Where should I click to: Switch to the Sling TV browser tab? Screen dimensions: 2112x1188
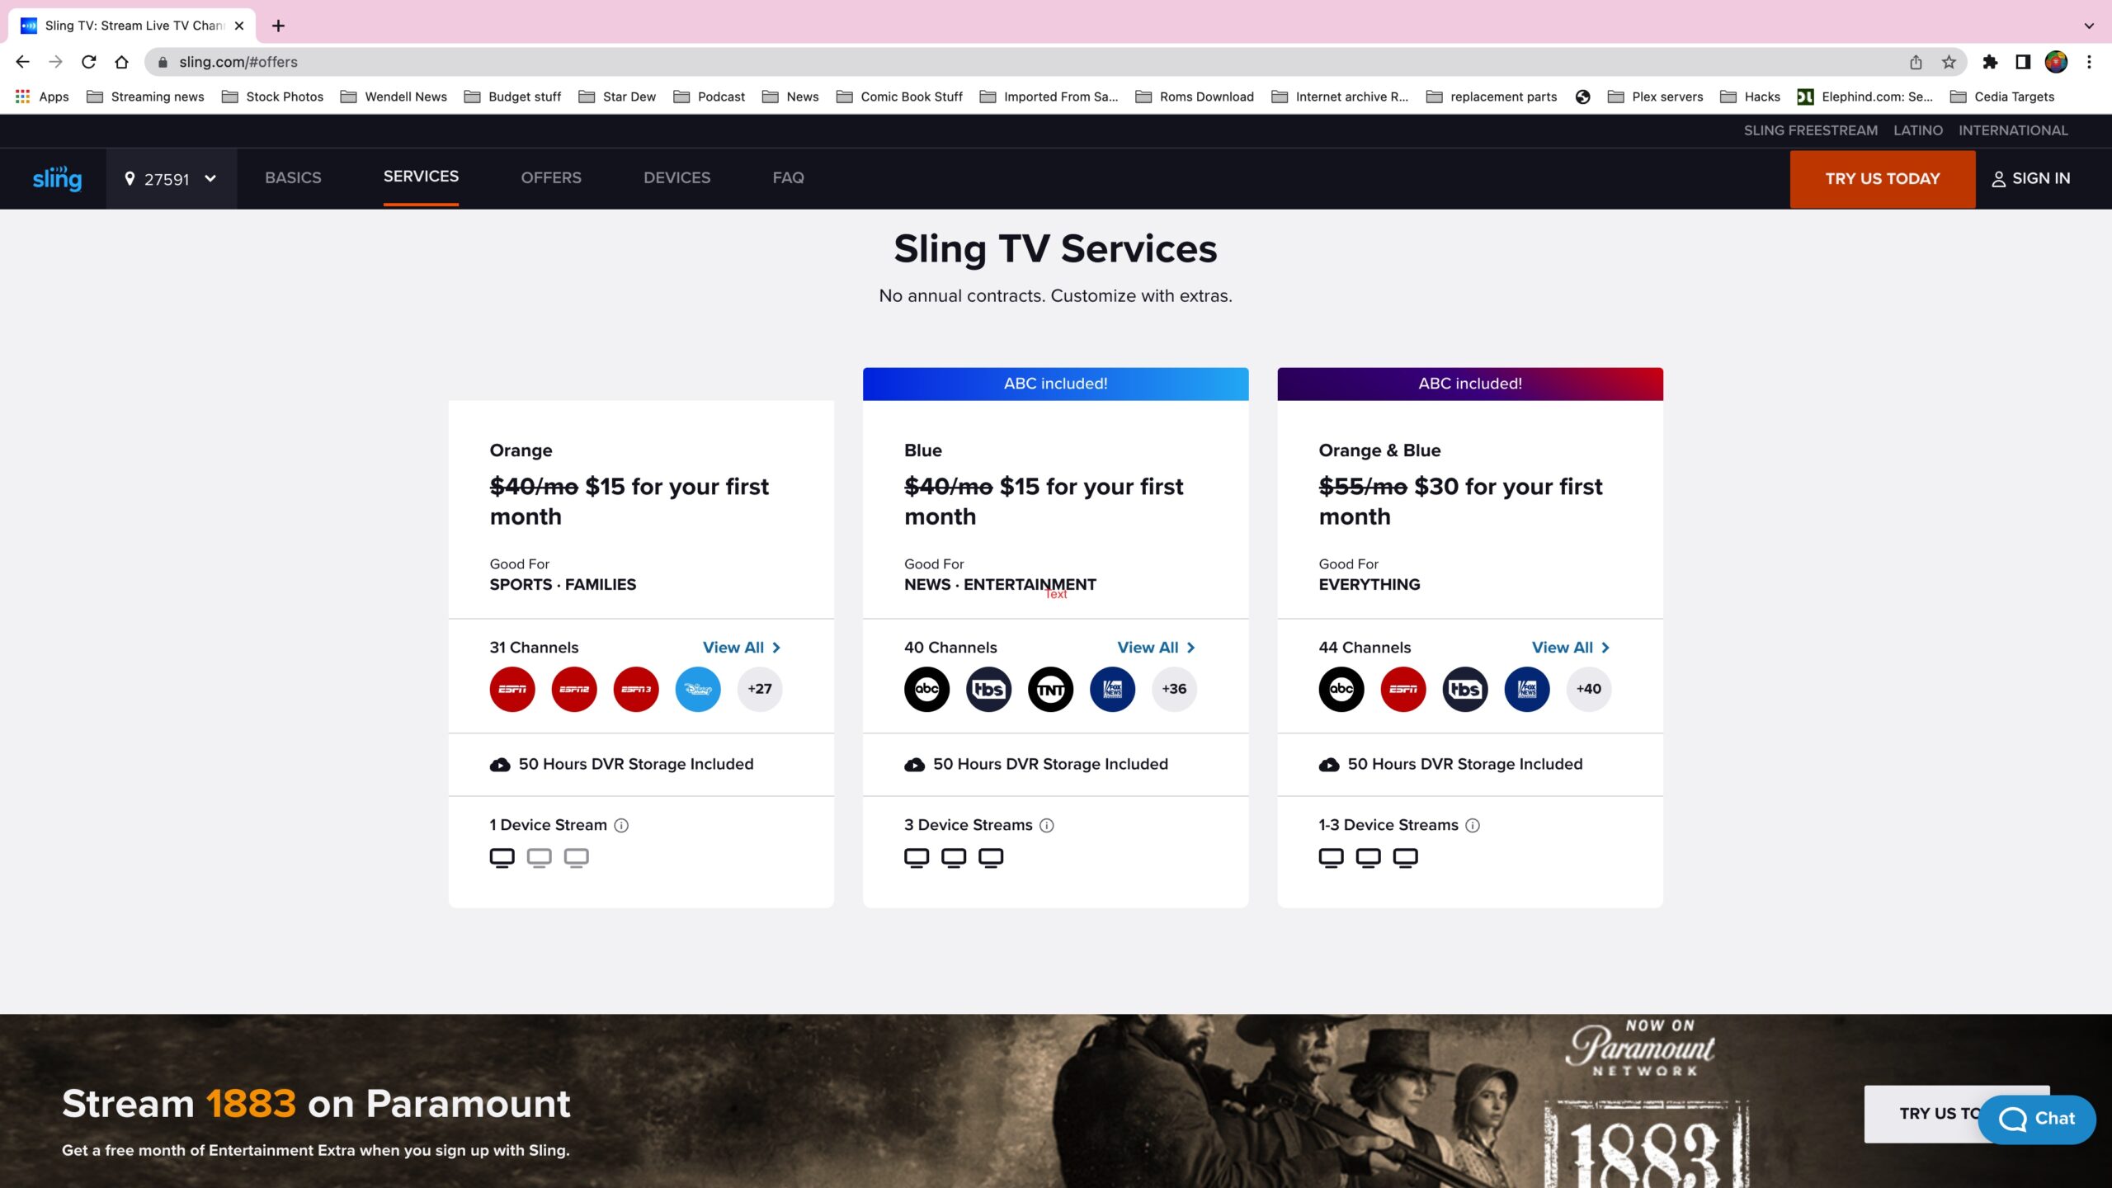tap(132, 26)
